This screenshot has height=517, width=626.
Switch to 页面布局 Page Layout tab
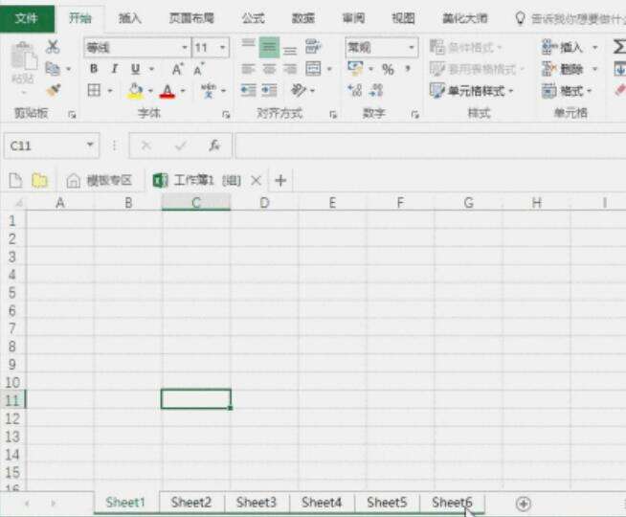click(x=191, y=18)
